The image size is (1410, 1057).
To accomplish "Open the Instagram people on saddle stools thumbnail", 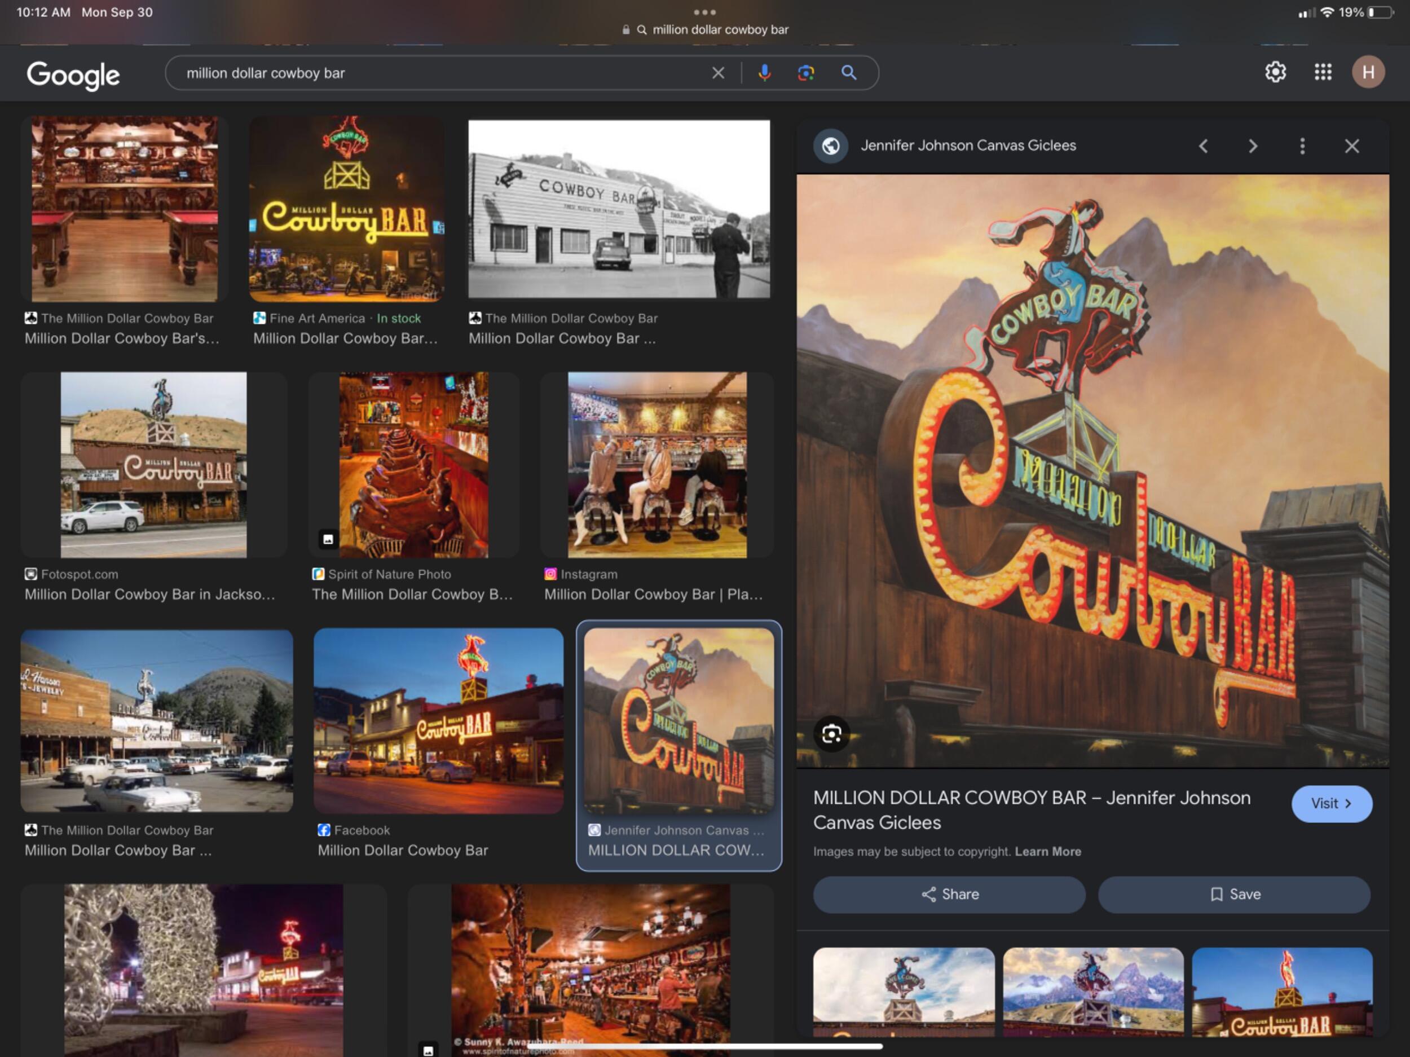I will (x=656, y=465).
